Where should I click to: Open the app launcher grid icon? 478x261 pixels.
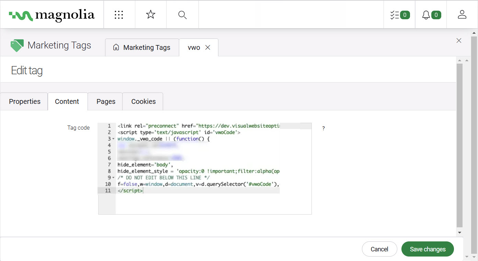pyautogui.click(x=119, y=15)
